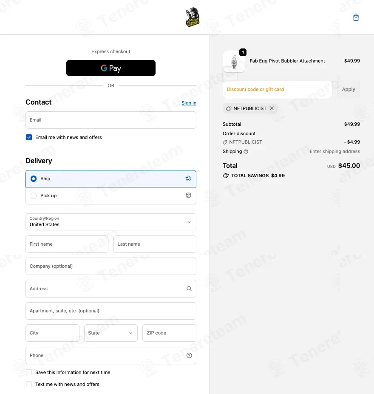Click the Total Savings tag icon
Image resolution: width=374 pixels, height=394 pixels.
pyautogui.click(x=226, y=176)
